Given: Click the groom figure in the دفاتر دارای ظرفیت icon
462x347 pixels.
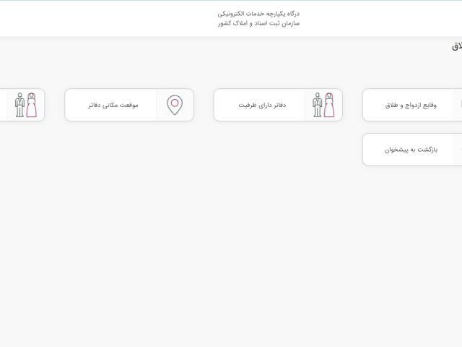Looking at the screenshot, I should point(318,106).
